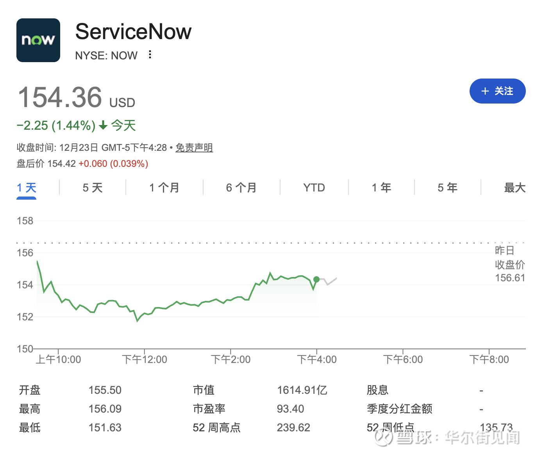Switch to the 1 个月 tab
This screenshot has height=454, width=536.
click(x=164, y=188)
